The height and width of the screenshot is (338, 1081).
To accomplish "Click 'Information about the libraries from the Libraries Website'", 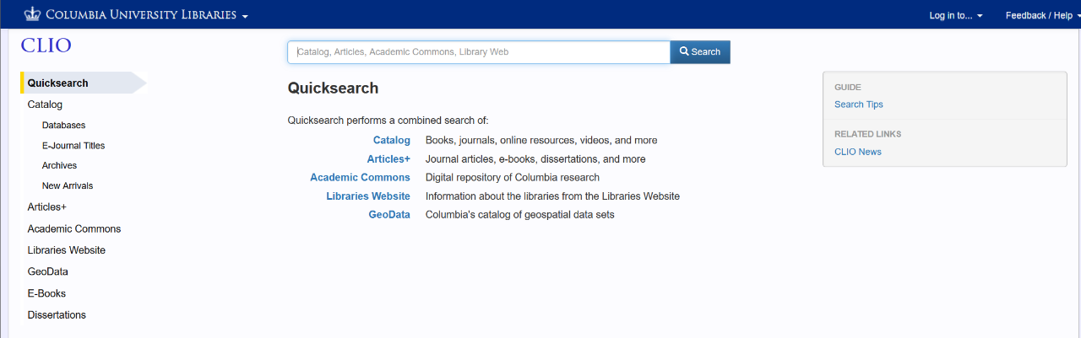I will coord(552,196).
